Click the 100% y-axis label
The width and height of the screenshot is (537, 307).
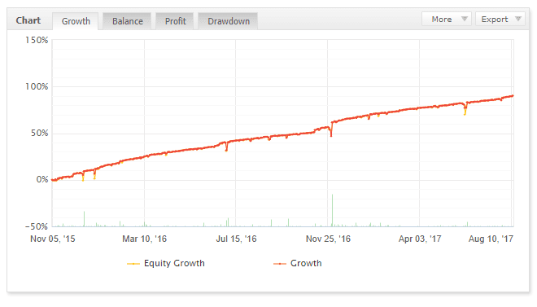coord(37,86)
